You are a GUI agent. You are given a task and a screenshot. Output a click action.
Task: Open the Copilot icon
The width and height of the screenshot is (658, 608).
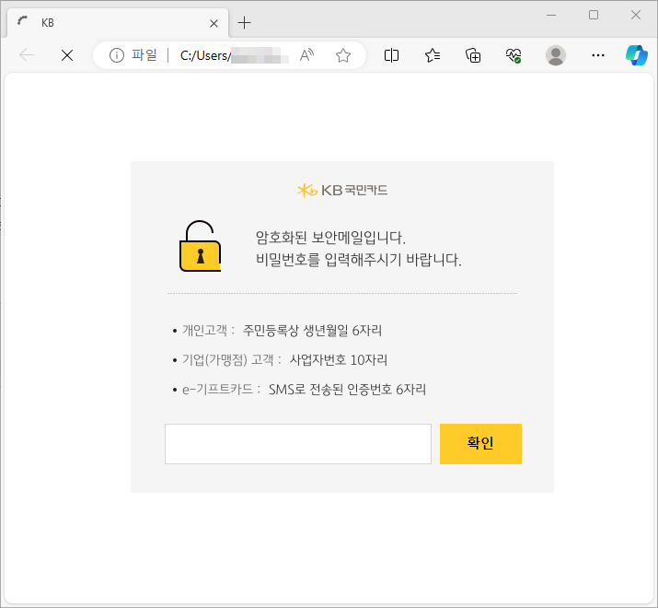pos(637,55)
